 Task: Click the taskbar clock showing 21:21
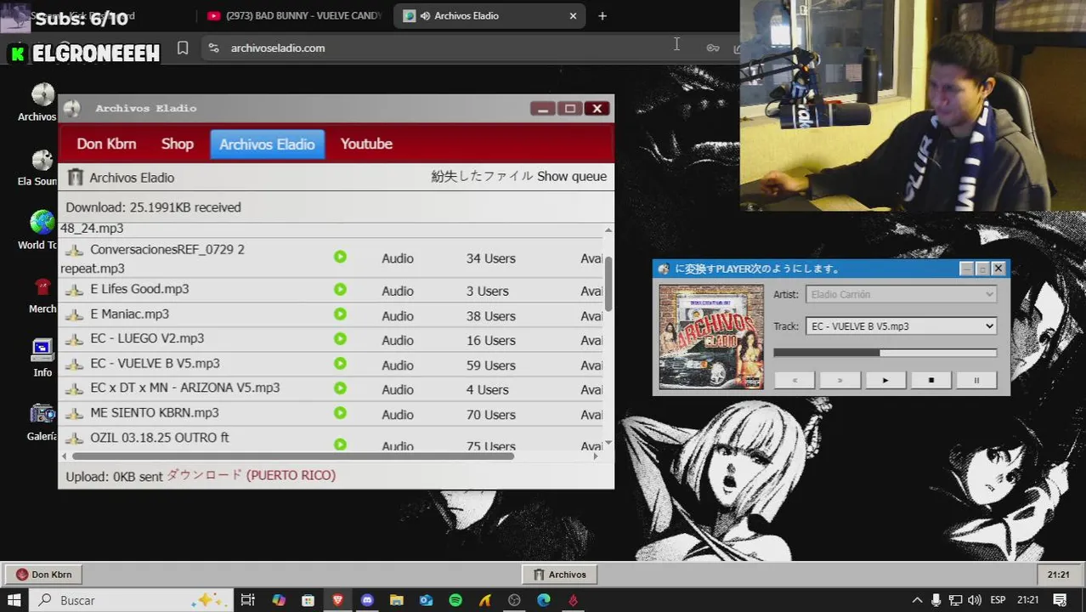tap(1028, 600)
